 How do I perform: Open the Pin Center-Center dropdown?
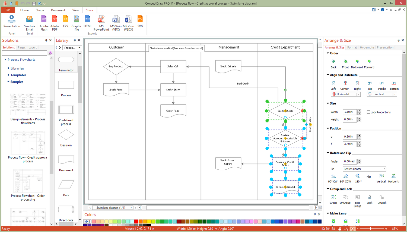coord(384,169)
